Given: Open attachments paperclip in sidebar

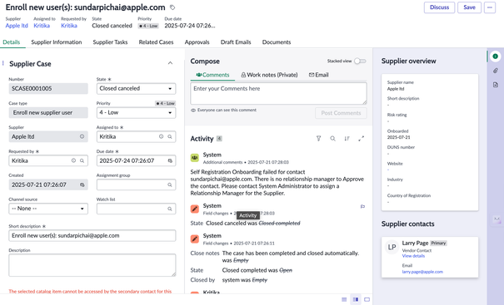Looking at the screenshot, I should (x=496, y=71).
